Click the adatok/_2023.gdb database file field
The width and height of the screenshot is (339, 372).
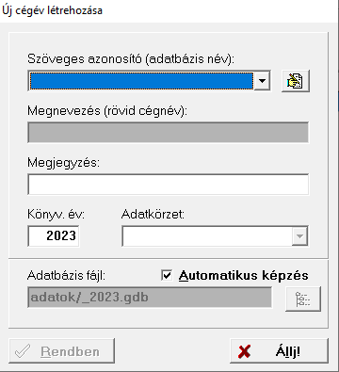point(150,297)
